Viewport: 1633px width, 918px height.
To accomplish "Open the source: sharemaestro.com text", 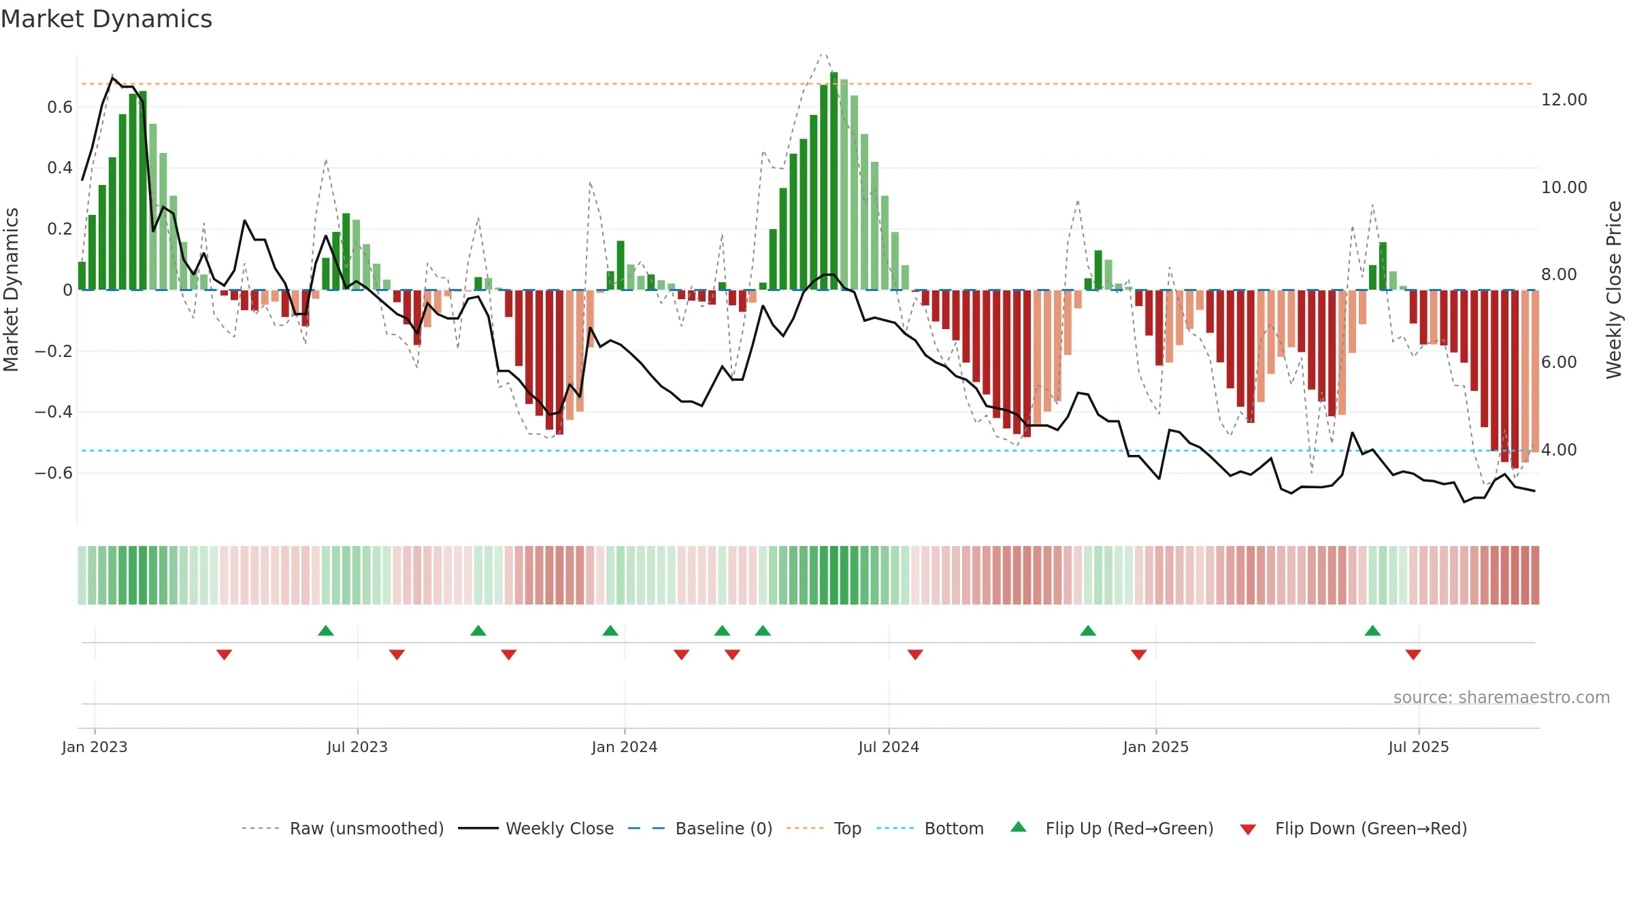I will (x=1502, y=698).
